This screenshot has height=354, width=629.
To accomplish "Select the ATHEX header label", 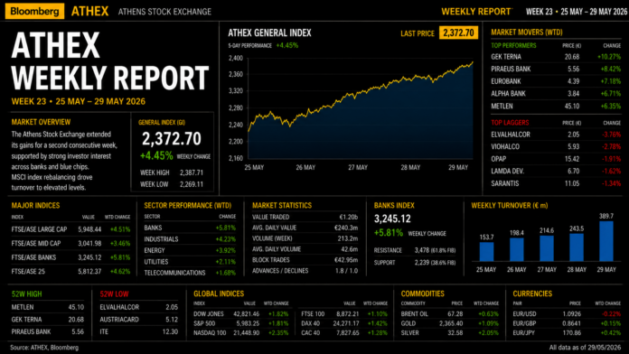I will (x=89, y=11).
